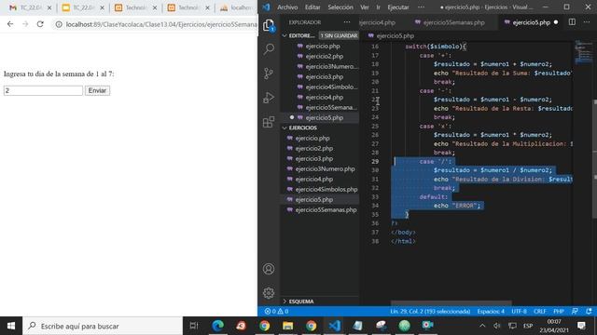
Task: Close the unsaved ejercicio5.php tab dot
Action: click(556, 22)
